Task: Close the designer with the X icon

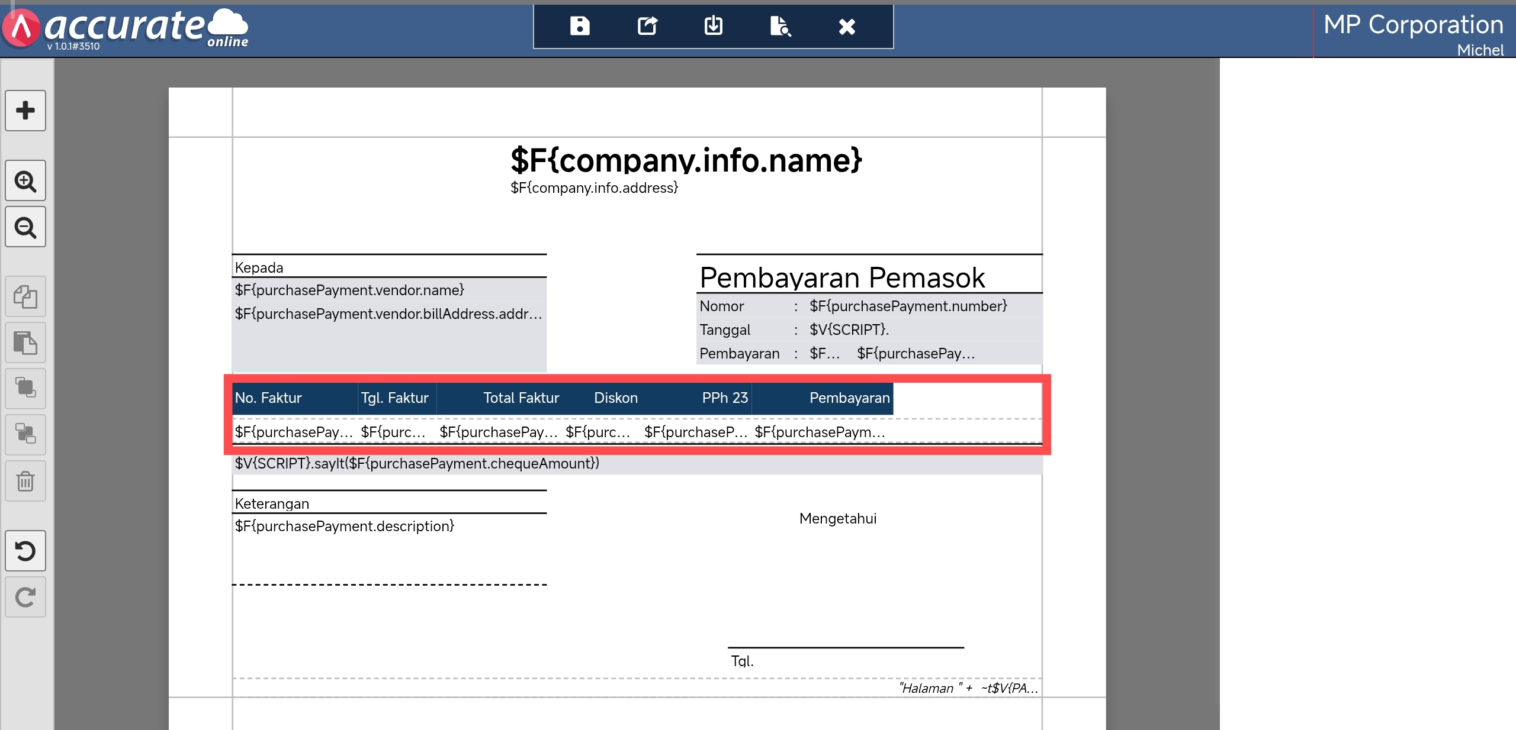Action: point(847,26)
